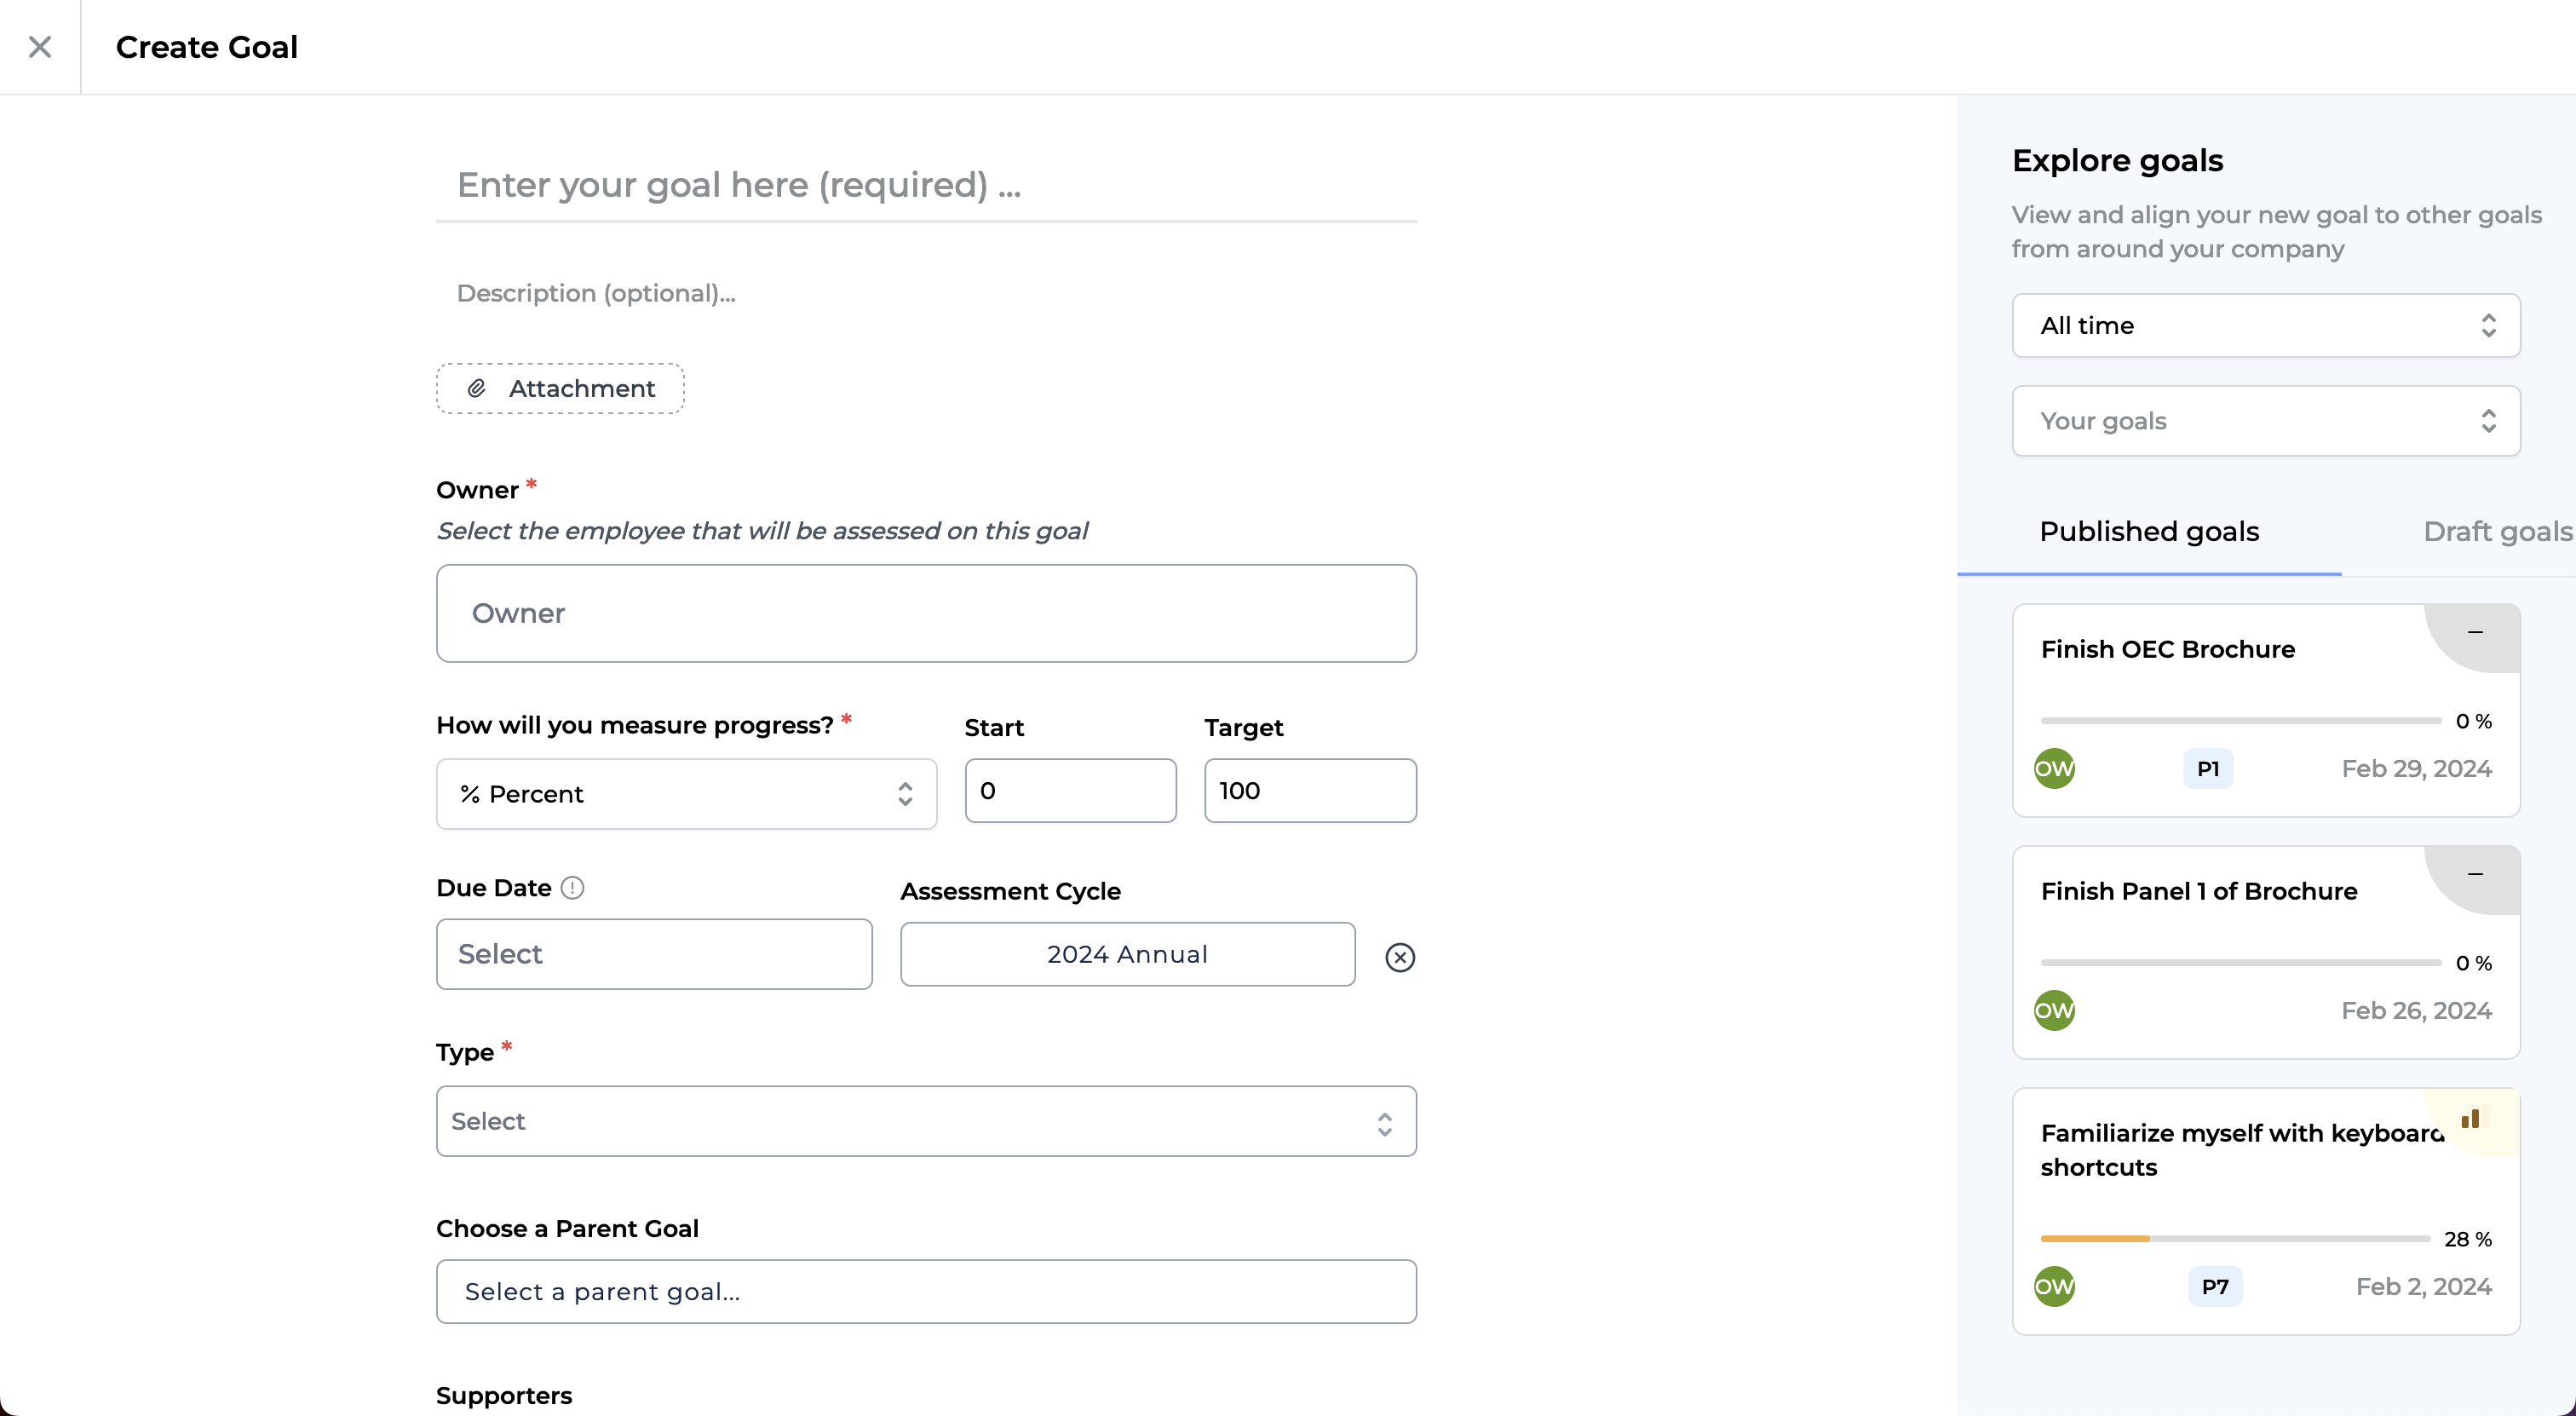Viewport: 2576px width, 1416px height.
Task: Click the OW avatar on Finish OEC Brochure
Action: pyautogui.click(x=2054, y=769)
